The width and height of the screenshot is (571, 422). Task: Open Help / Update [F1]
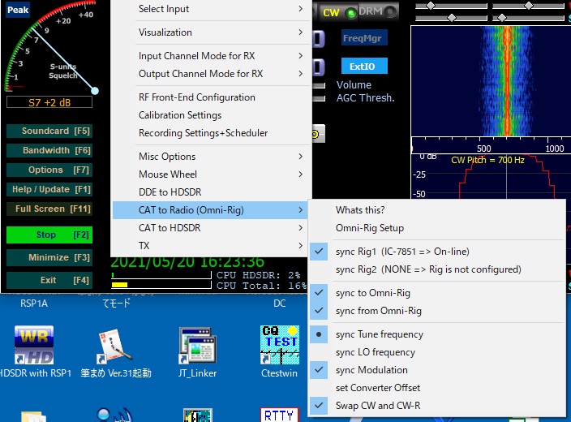click(49, 190)
